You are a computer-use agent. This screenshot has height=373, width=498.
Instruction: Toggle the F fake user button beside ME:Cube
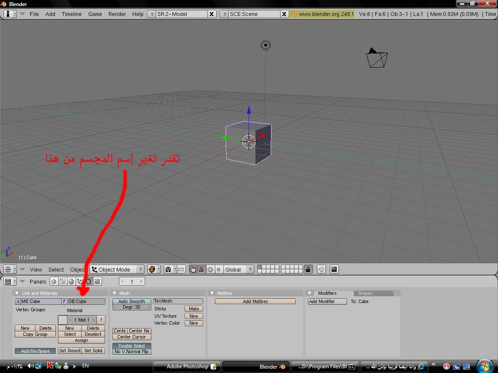pos(64,301)
